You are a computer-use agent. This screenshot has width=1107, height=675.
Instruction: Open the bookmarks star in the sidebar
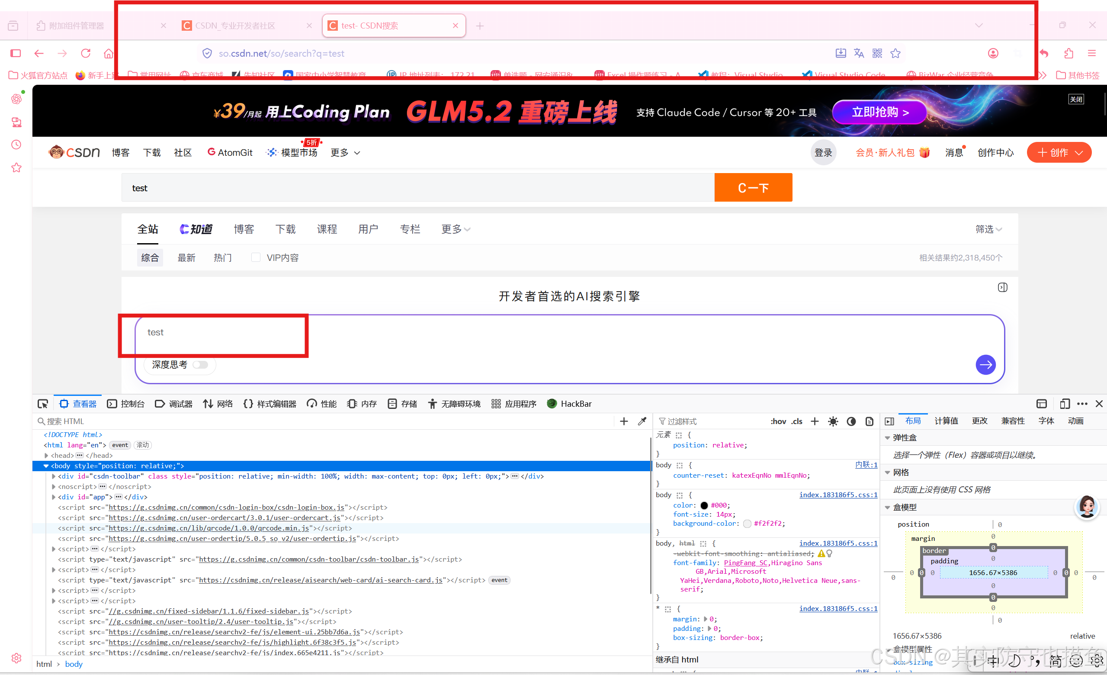tap(16, 167)
